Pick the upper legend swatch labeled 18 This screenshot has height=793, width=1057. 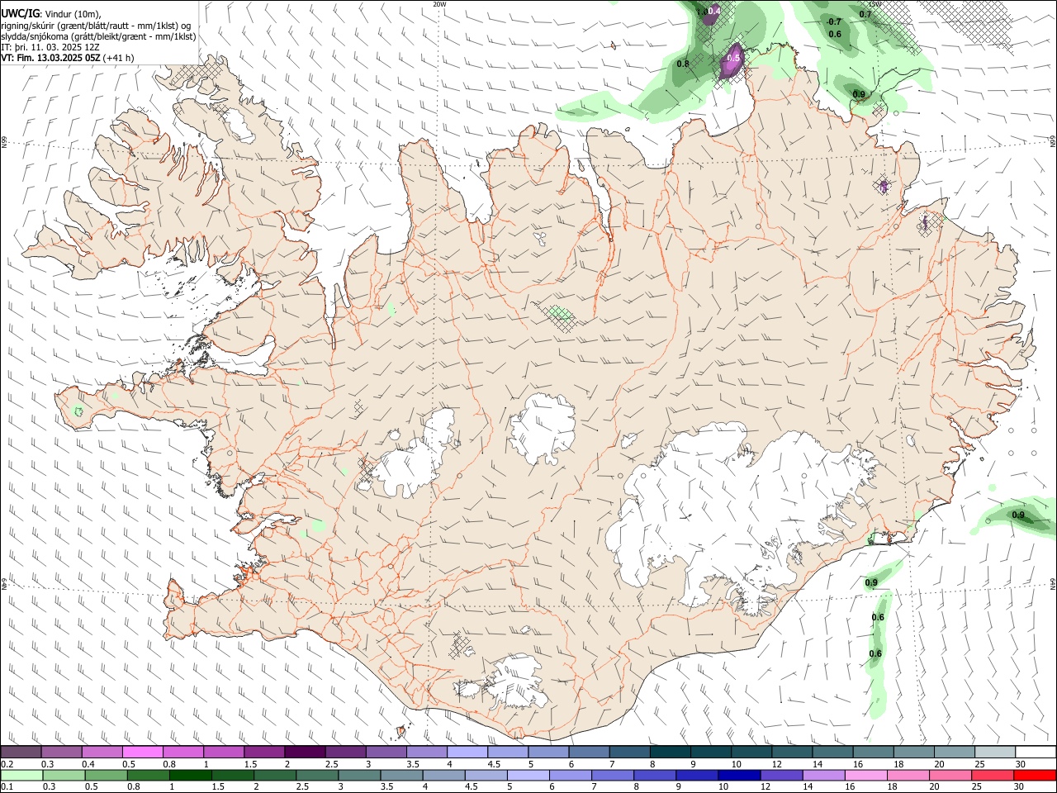[x=914, y=753]
